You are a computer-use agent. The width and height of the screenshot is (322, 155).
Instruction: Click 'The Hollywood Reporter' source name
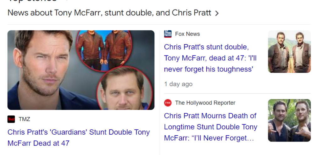coord(205,103)
